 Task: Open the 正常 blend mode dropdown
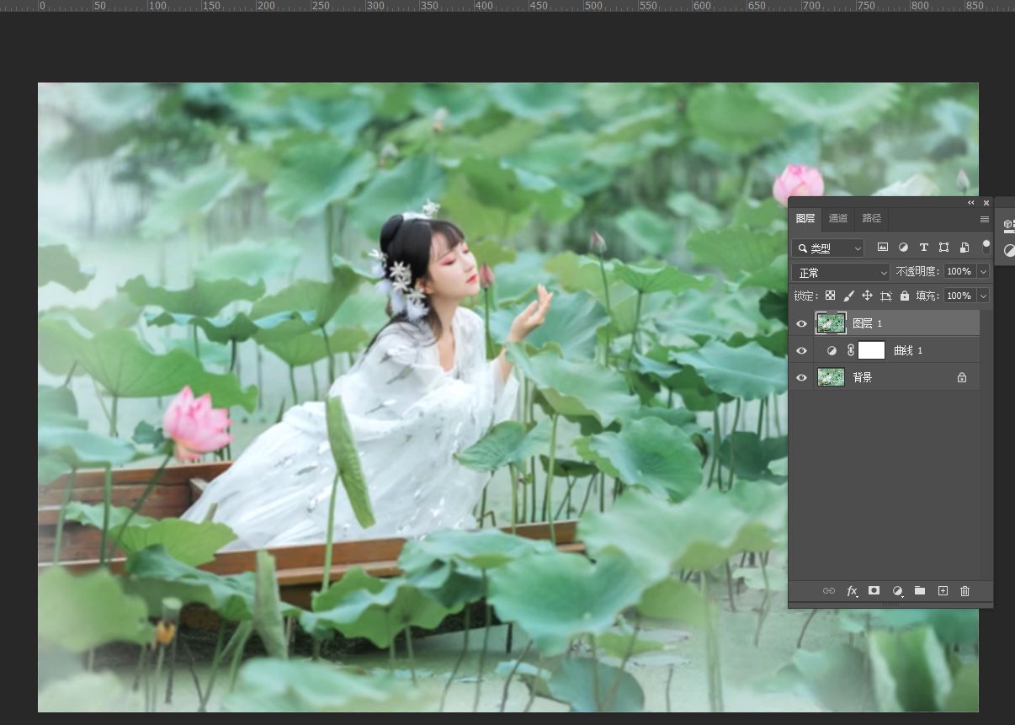coord(841,272)
